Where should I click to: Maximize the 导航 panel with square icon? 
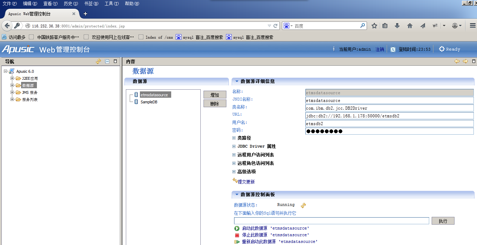pyautogui.click(x=115, y=61)
